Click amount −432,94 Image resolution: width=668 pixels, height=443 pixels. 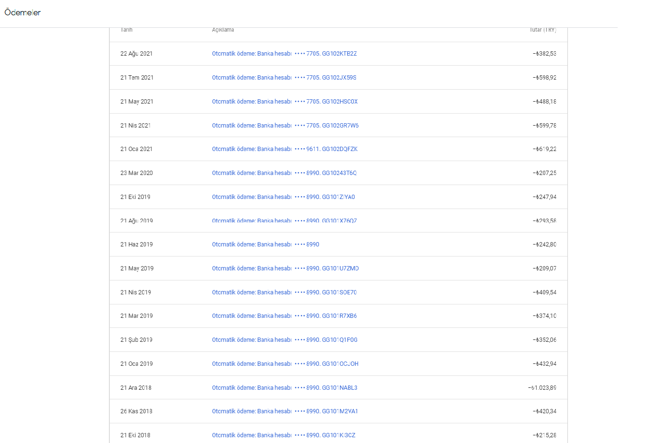click(544, 364)
